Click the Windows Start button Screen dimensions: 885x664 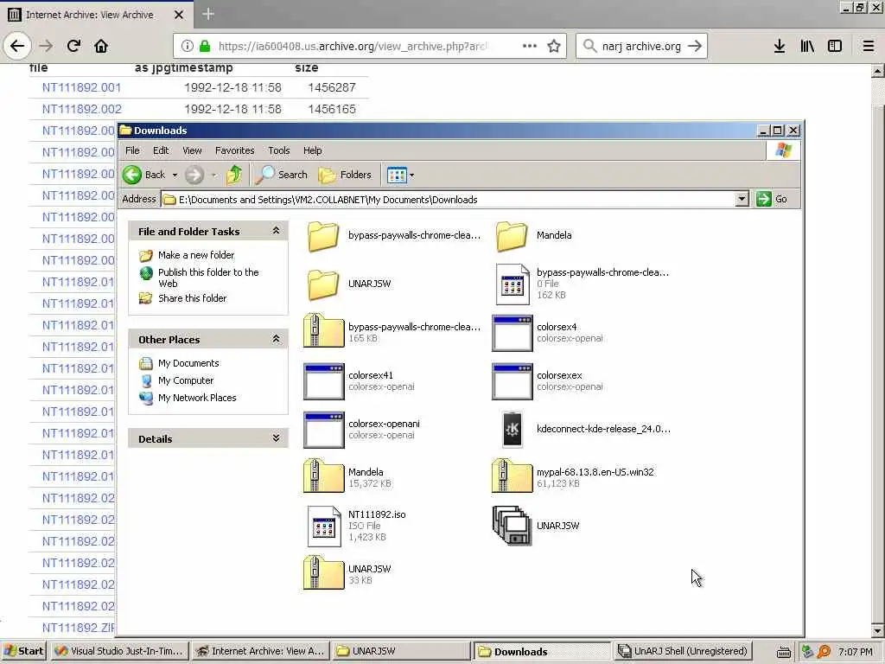[x=24, y=651]
